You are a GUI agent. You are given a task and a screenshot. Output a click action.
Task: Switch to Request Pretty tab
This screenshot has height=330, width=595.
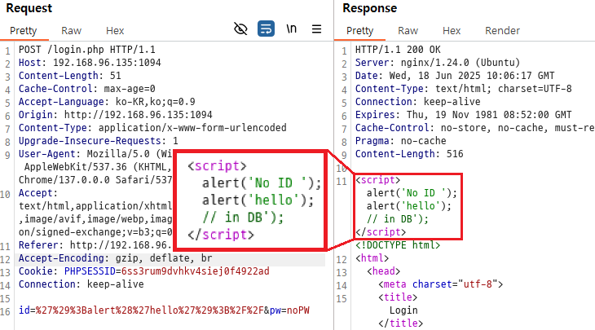click(24, 31)
